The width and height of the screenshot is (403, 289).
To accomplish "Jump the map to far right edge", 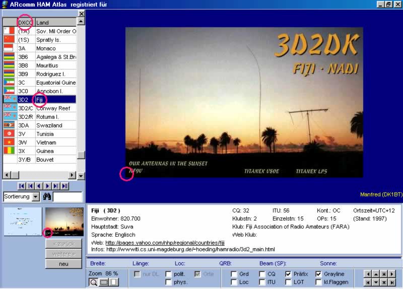I will coord(392,282).
